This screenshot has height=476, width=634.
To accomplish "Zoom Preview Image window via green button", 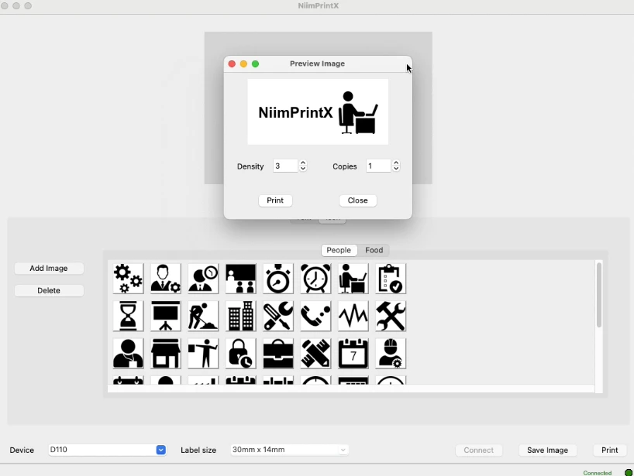I will point(255,63).
